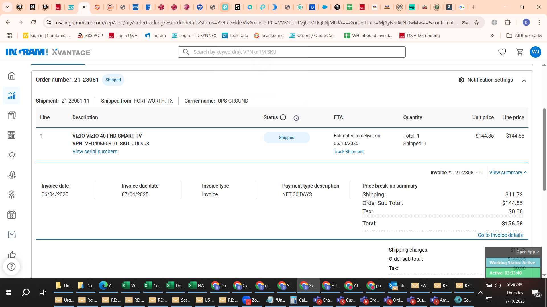Open the ScanSource bookmark
This screenshot has height=307, width=547.
coord(269,36)
